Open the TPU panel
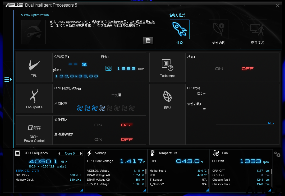This screenshot has height=196, width=285. coord(34,67)
